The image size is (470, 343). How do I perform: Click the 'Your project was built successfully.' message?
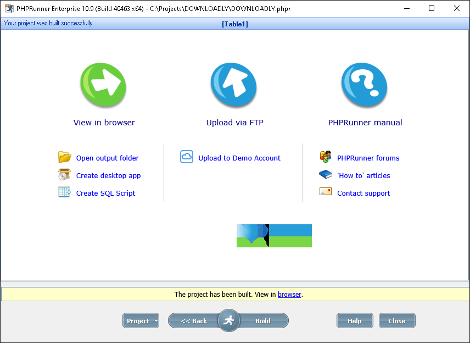[48, 23]
